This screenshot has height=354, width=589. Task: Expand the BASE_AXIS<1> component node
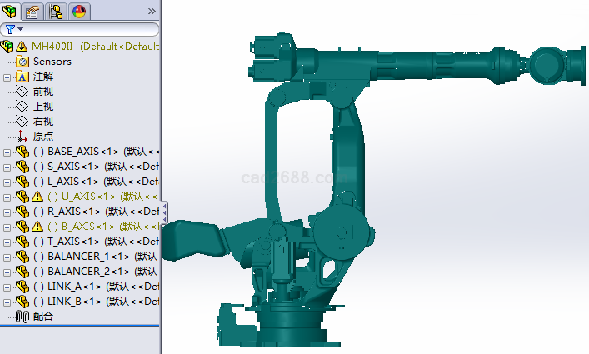click(x=7, y=152)
